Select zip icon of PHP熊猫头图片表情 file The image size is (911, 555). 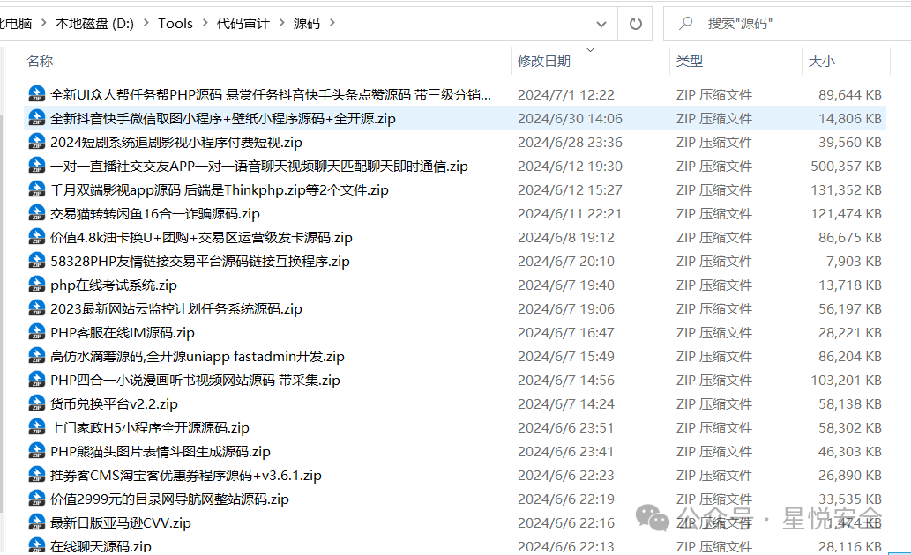pos(37,451)
